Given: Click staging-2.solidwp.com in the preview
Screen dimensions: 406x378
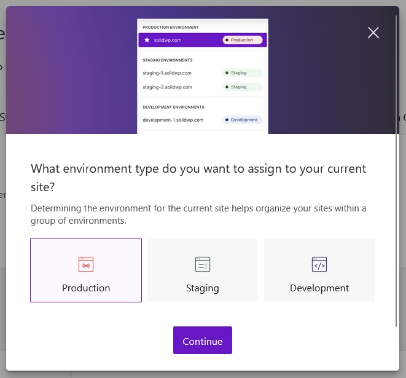Looking at the screenshot, I should pos(167,87).
